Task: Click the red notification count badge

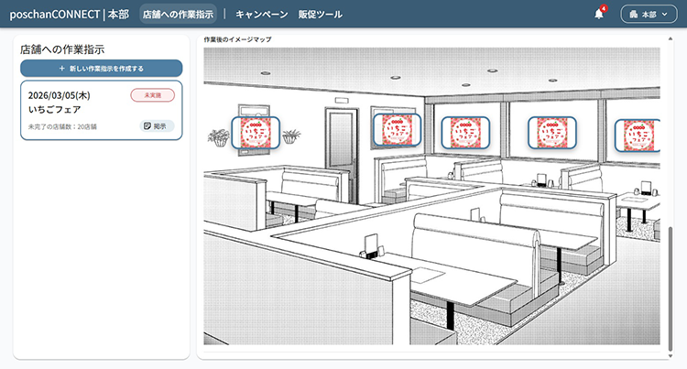Action: pyautogui.click(x=604, y=8)
